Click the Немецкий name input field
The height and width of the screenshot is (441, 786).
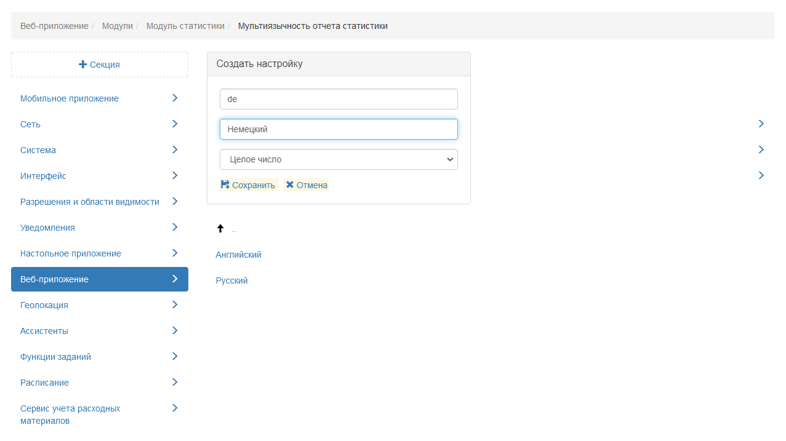[339, 129]
